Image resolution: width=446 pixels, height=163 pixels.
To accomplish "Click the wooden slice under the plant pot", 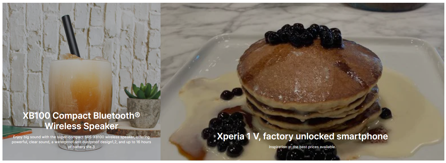I will point(138,130).
